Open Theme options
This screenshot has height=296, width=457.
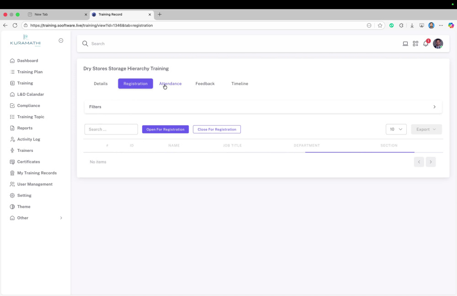coord(23,207)
